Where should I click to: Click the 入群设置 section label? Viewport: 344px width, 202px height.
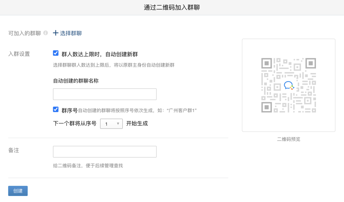point(19,54)
